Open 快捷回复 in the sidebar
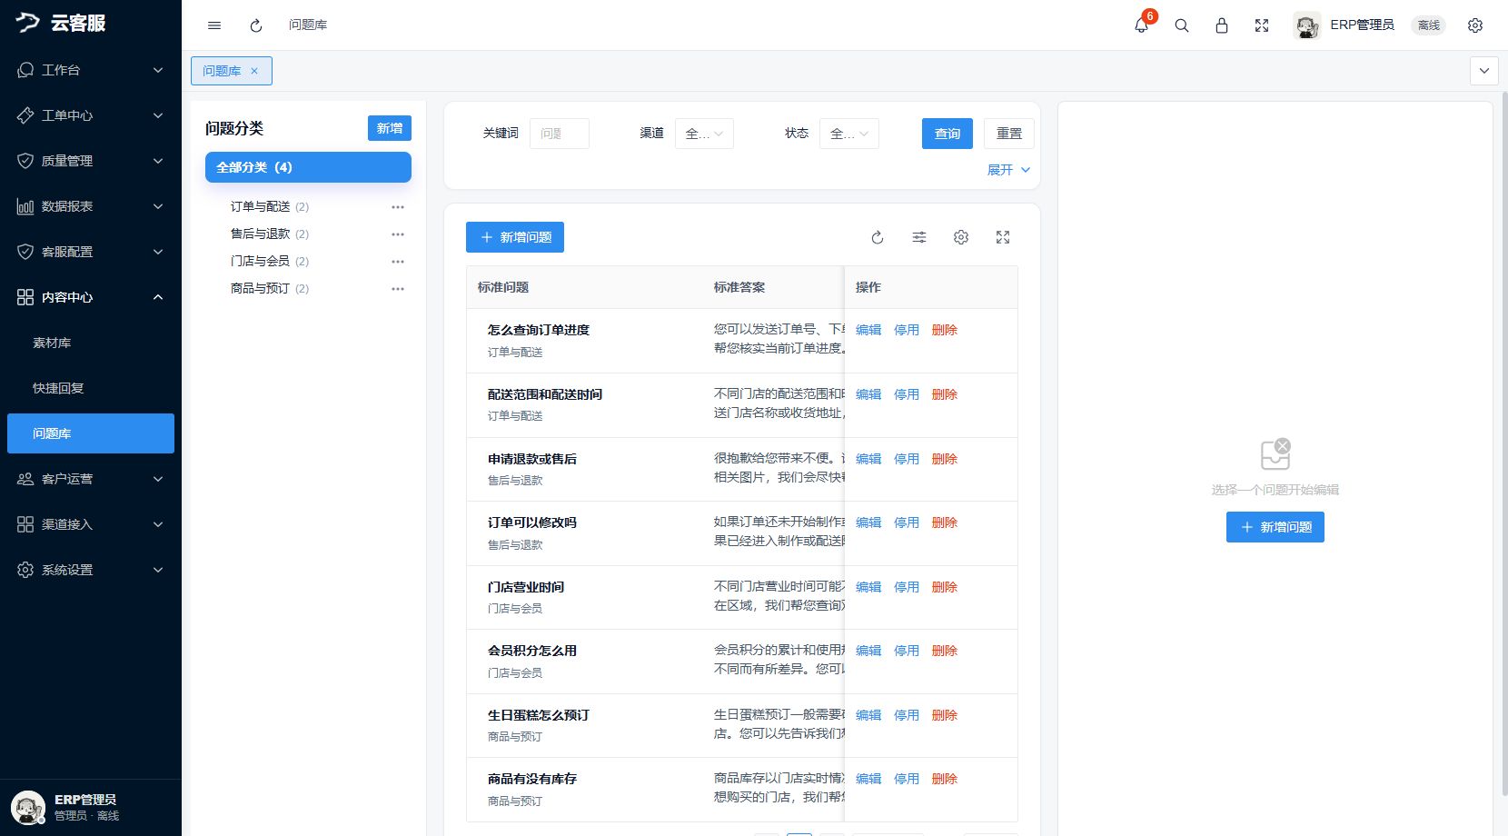1508x836 pixels. click(91, 388)
